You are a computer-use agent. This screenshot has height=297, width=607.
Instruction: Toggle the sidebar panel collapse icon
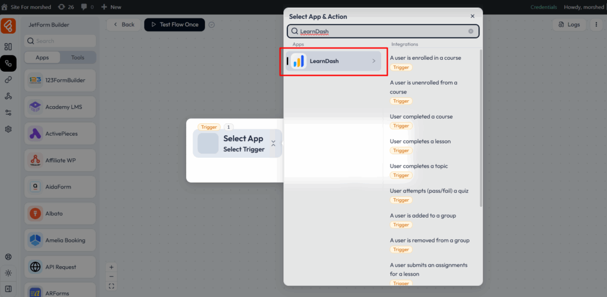click(x=8, y=289)
